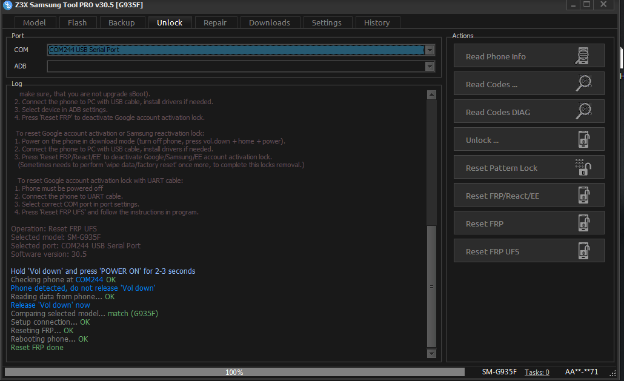Screen dimensions: 624x381
Task: Click the "Release 'Vol down' now" log line
Action: click(x=50, y=305)
